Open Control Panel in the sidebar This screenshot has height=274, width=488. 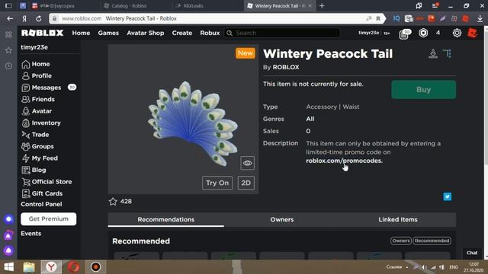coord(41,204)
